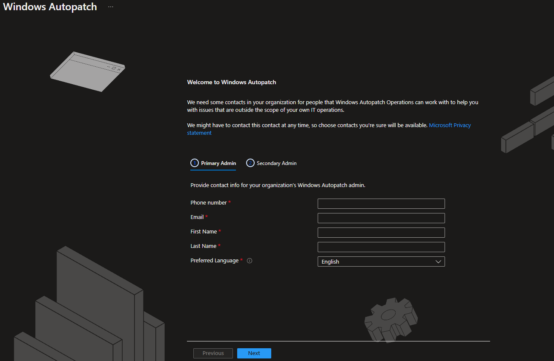554x361 pixels.
Task: Click the Windows Autopatch page title
Action: coord(50,7)
